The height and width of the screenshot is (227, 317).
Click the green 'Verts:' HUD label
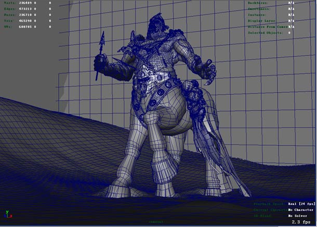click(x=9, y=3)
